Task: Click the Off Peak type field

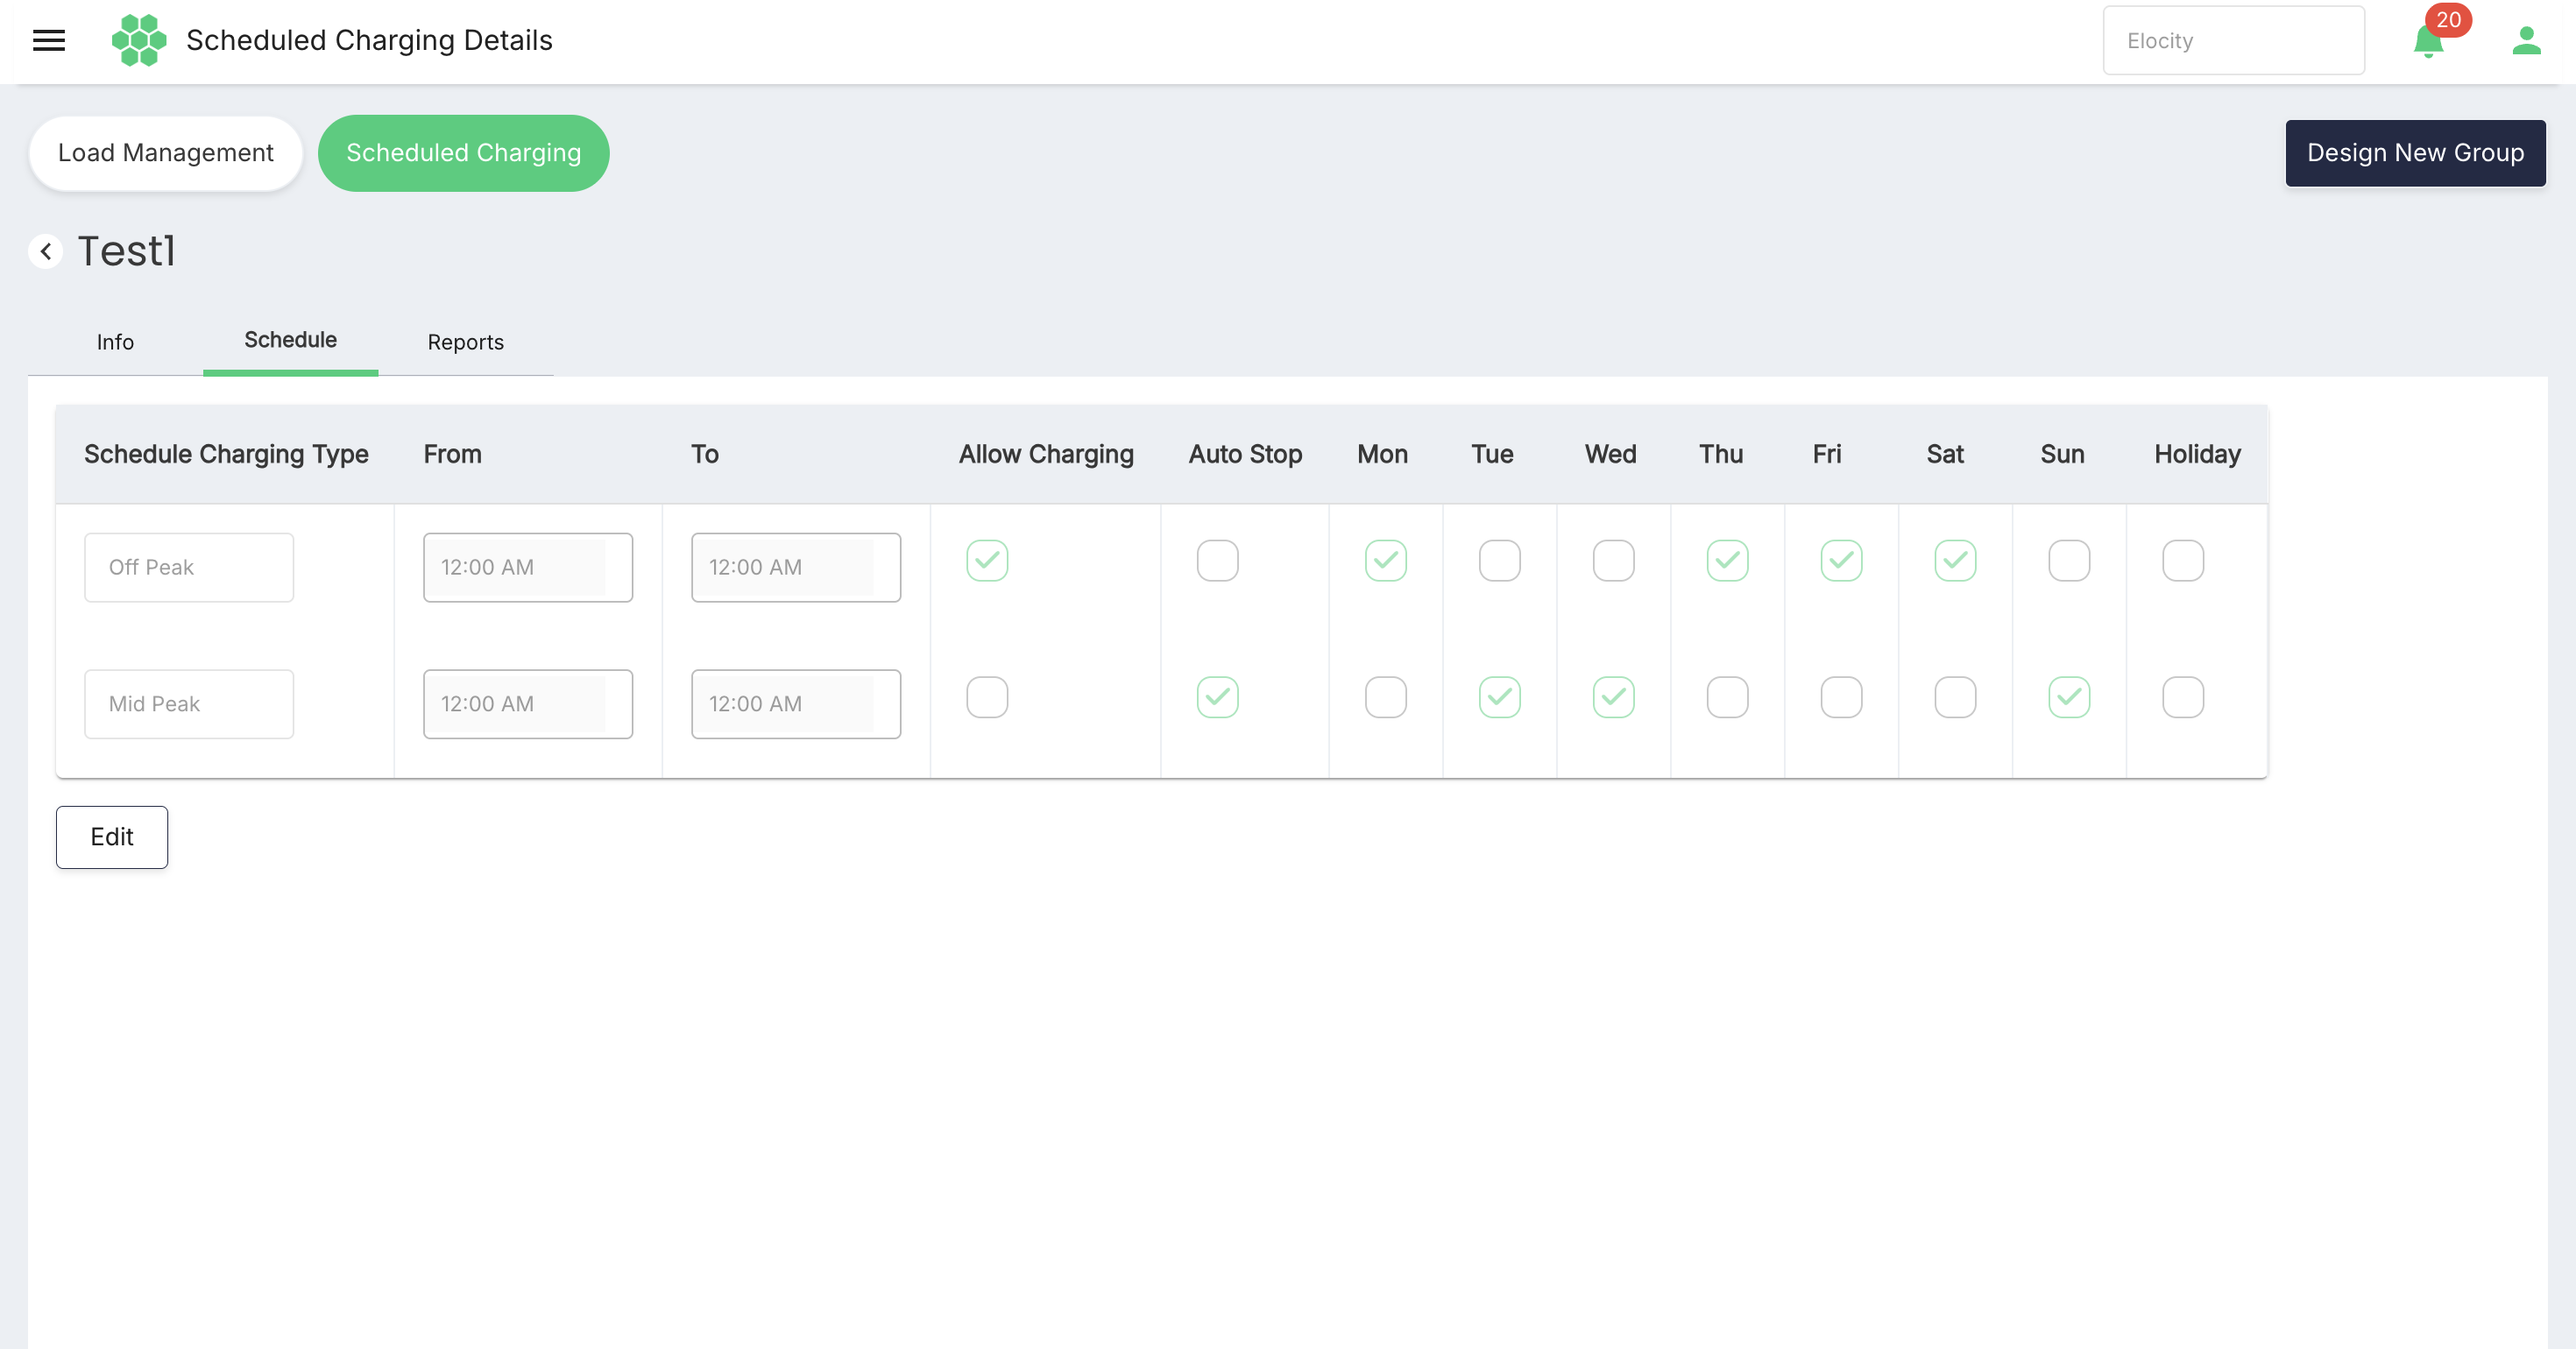Action: click(x=189, y=567)
